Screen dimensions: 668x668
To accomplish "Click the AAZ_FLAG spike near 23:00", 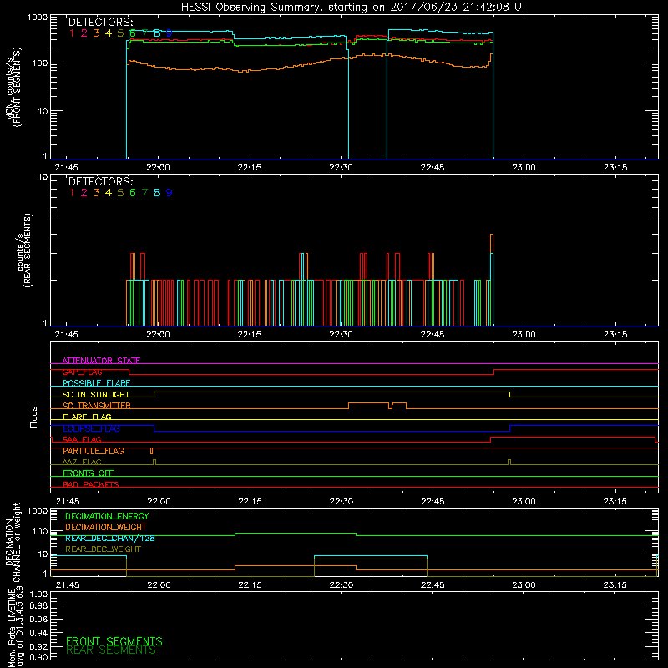I will coord(509,462).
